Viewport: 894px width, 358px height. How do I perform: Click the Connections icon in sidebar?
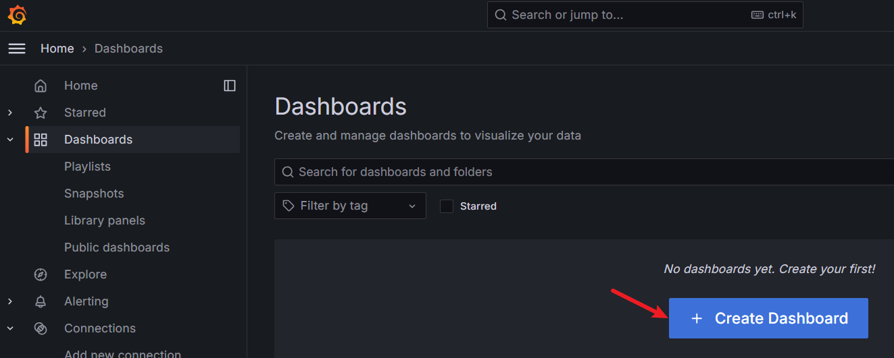pos(41,328)
